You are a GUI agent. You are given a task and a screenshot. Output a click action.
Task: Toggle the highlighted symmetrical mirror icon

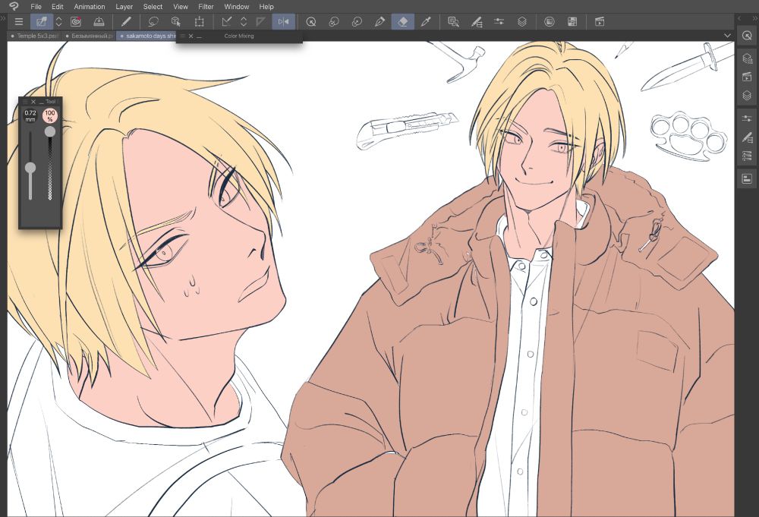pyautogui.click(x=284, y=22)
